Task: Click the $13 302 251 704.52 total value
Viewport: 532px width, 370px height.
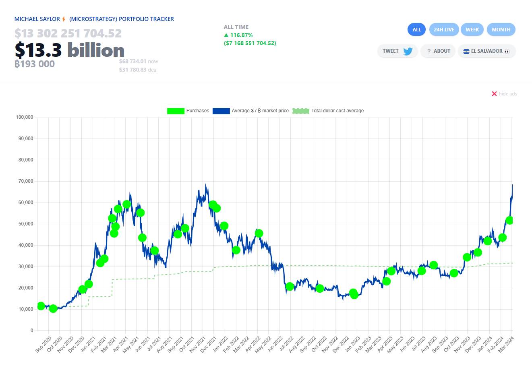Action: coord(68,33)
